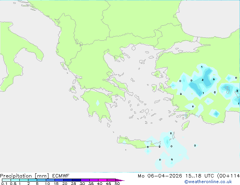This screenshot has height=185, width=240.
Task: Click the above-50 mm arrow tip swatch
Action: [120, 180]
